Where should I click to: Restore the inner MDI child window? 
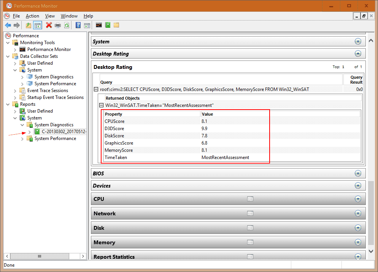(364, 16)
